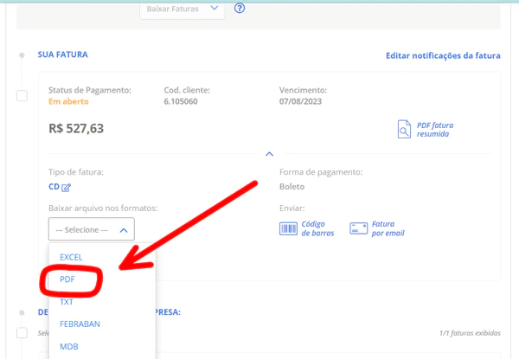Click the CD invoice type text

(x=54, y=187)
